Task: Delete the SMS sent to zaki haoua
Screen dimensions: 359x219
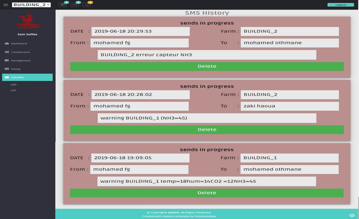Action: pos(207,130)
